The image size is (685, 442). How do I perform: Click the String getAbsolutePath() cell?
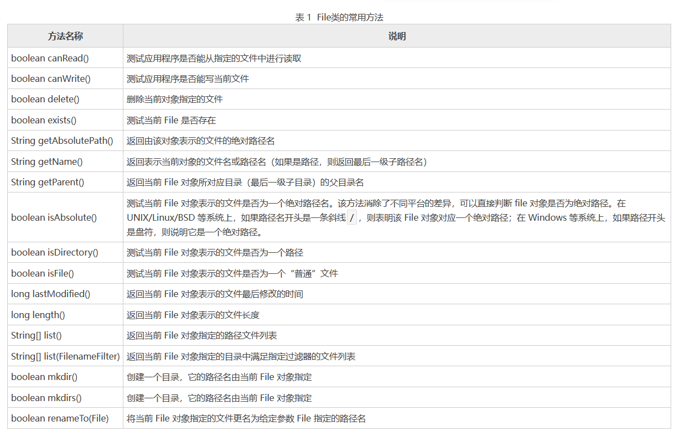(x=61, y=141)
